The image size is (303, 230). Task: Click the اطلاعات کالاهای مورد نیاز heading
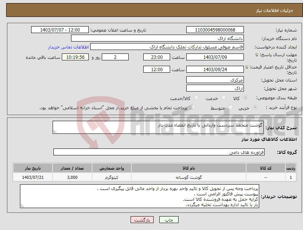pyautogui.click(x=269, y=139)
